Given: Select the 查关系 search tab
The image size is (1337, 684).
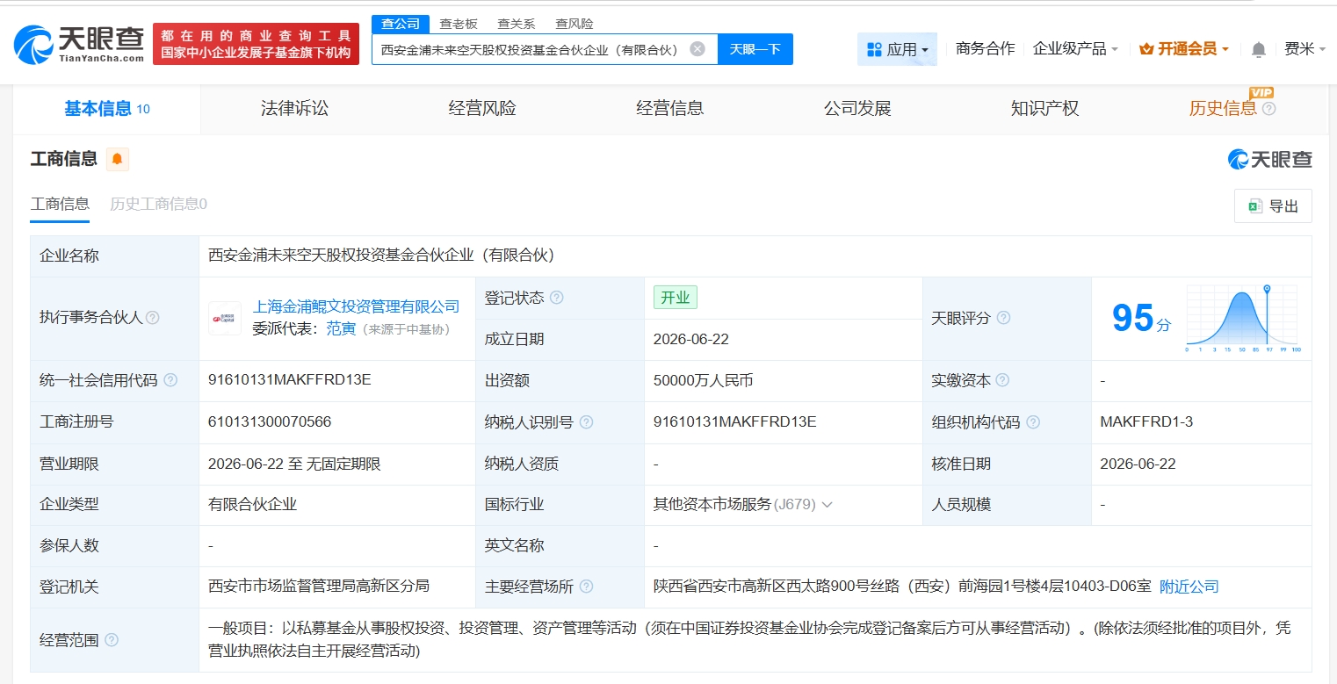Looking at the screenshot, I should click(x=517, y=24).
